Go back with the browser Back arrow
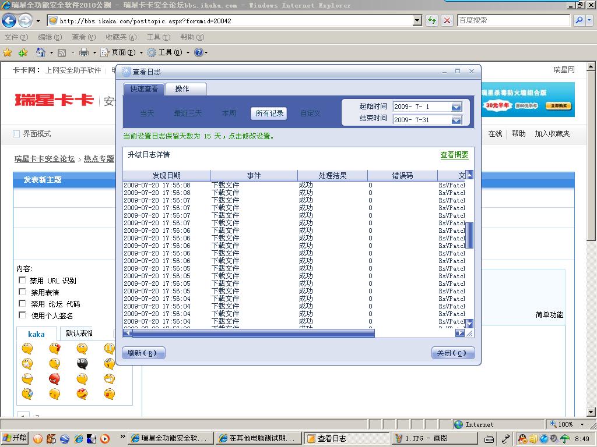 point(9,20)
